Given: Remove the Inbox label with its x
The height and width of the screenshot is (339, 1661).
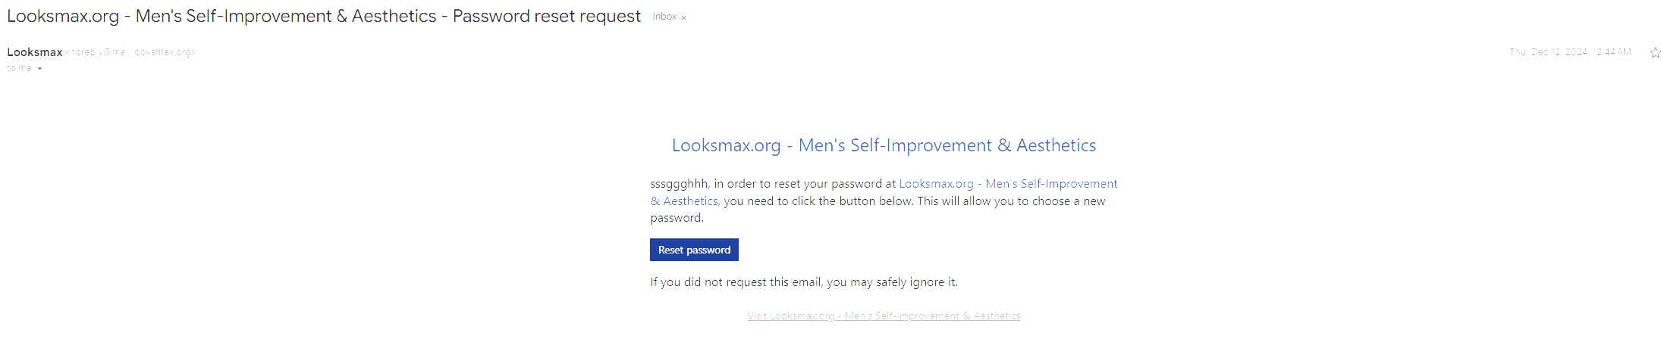Looking at the screenshot, I should pyautogui.click(x=683, y=17).
